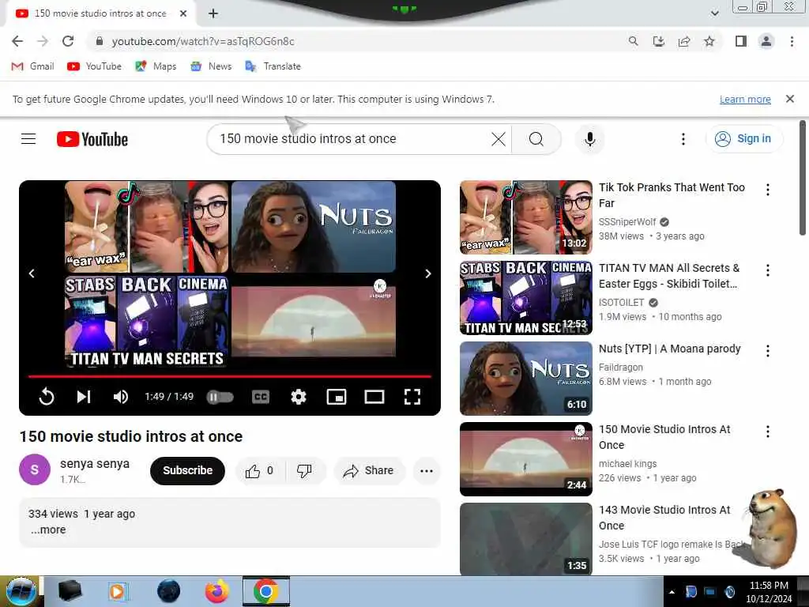809x607 pixels.
Task: Toggle closed captions CC button
Action: [x=261, y=397]
